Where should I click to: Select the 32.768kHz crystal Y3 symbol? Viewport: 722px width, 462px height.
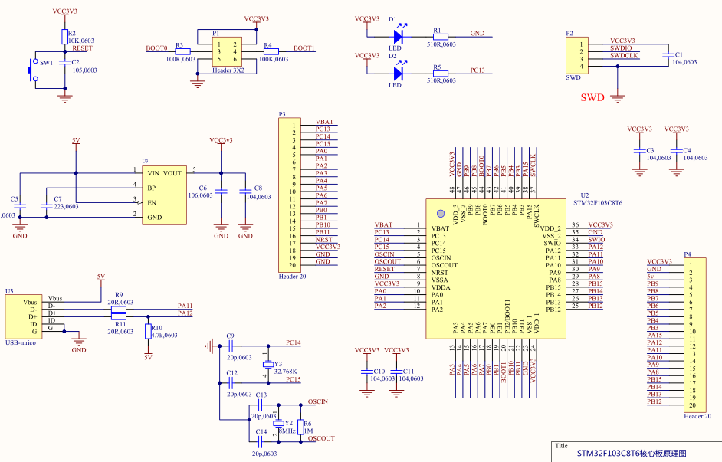pos(270,363)
